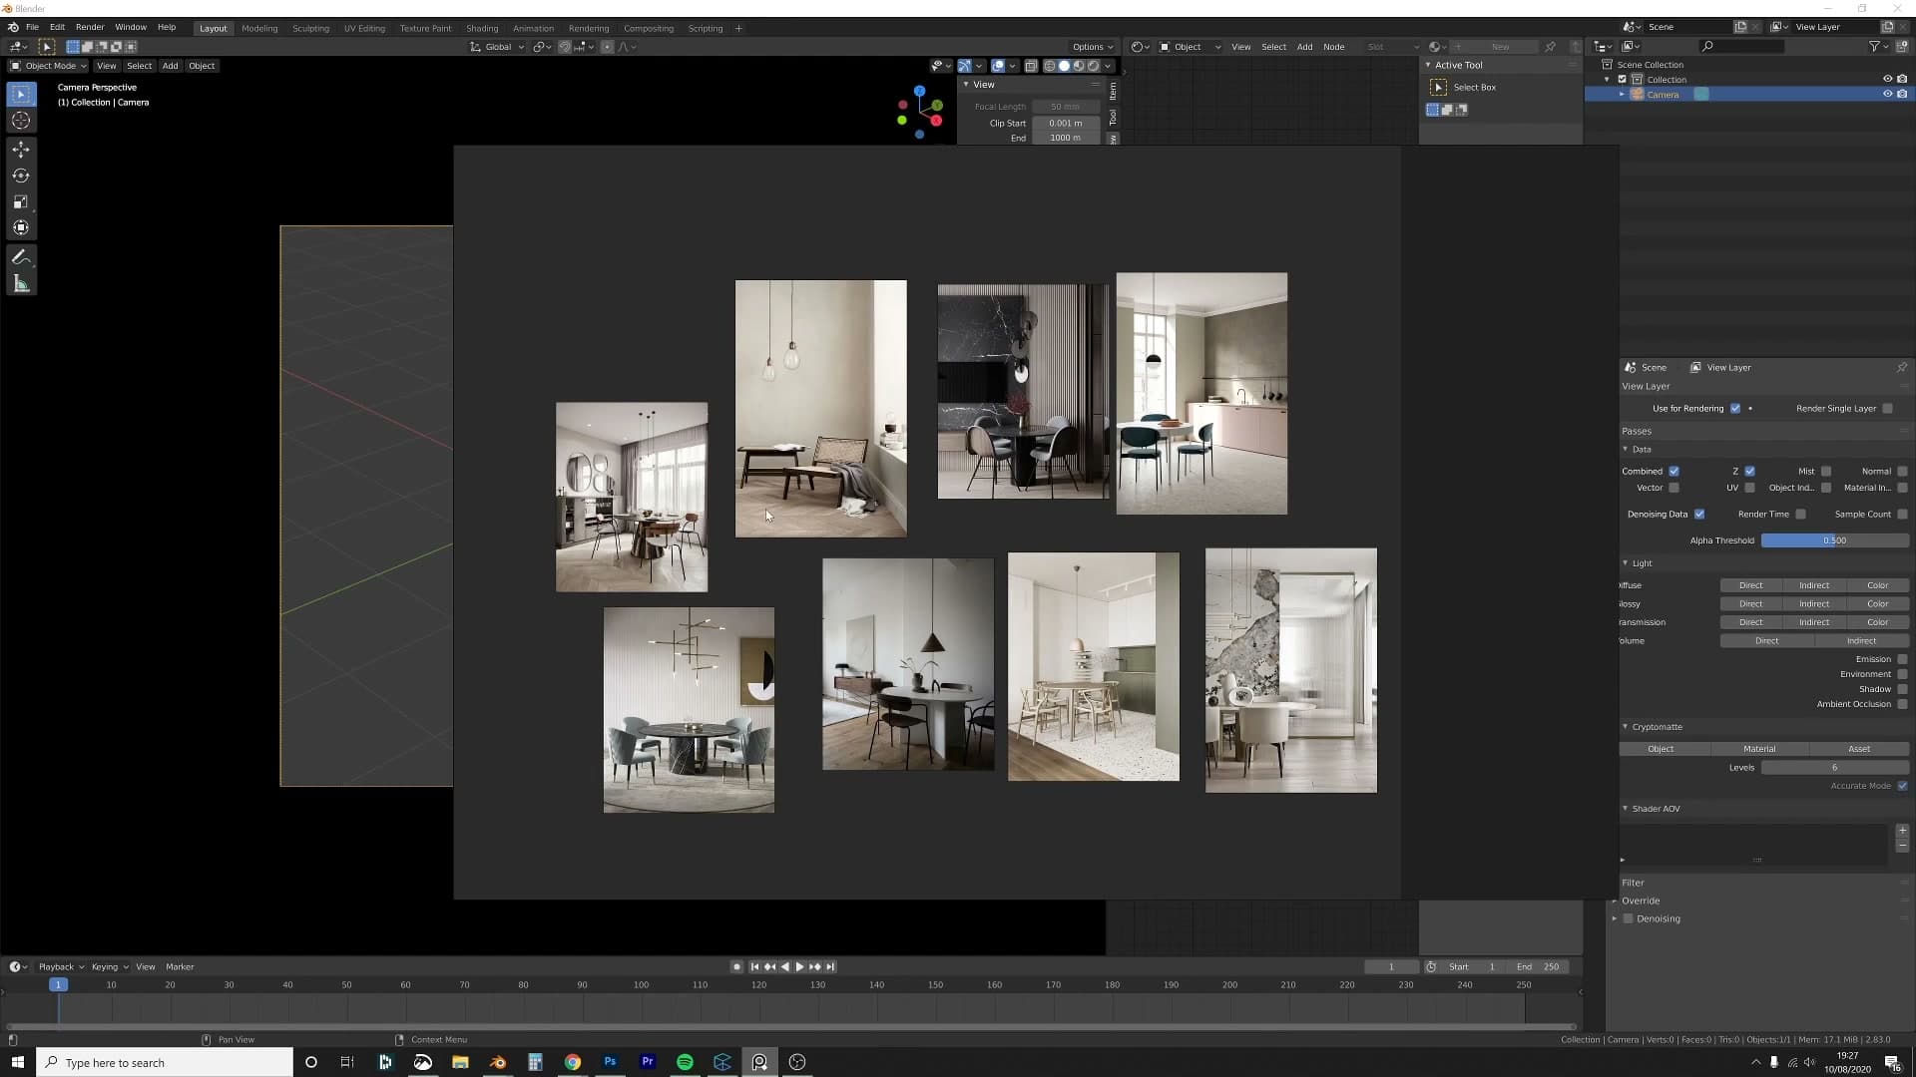Pick the Annotate pencil tool
Image resolution: width=1916 pixels, height=1077 pixels.
click(21, 257)
